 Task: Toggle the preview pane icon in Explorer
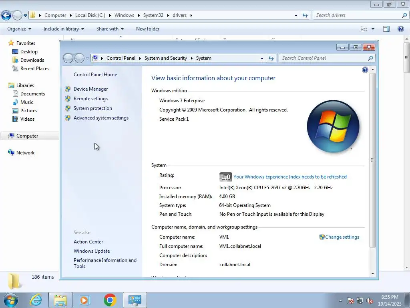(386, 29)
